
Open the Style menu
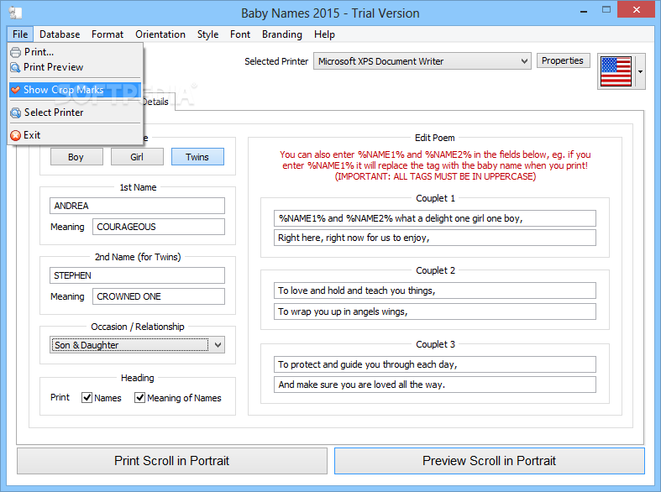[207, 34]
